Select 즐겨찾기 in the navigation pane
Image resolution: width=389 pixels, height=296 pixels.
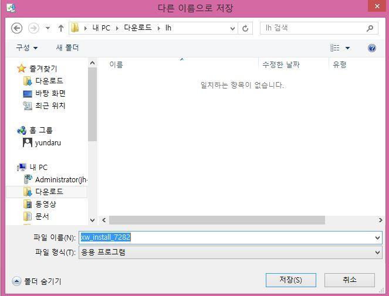[x=43, y=69]
